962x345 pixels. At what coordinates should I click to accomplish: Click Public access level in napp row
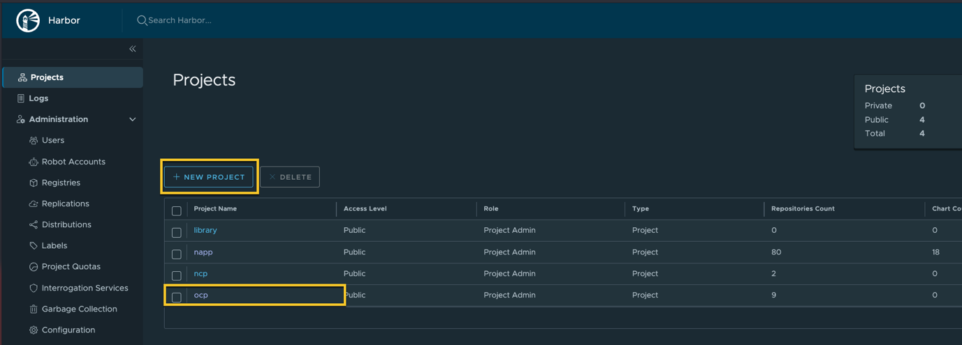[355, 252]
